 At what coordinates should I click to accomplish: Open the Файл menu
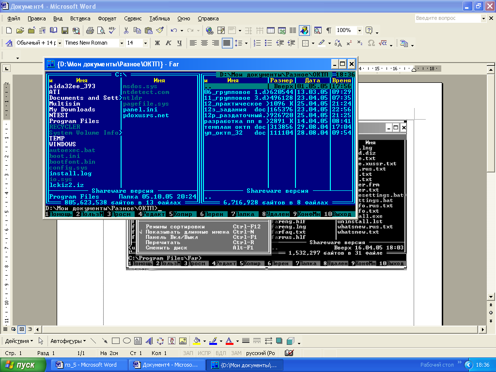tap(14, 18)
